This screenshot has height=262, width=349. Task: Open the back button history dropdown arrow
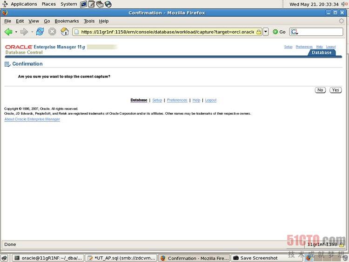pos(16,32)
